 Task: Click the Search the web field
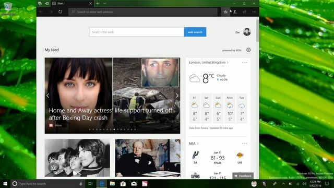tap(137, 32)
